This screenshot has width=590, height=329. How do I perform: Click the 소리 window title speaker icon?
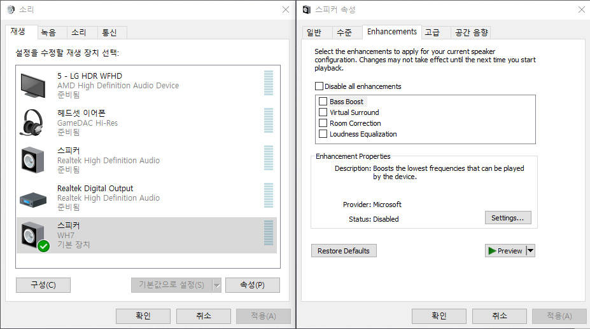tap(11, 10)
